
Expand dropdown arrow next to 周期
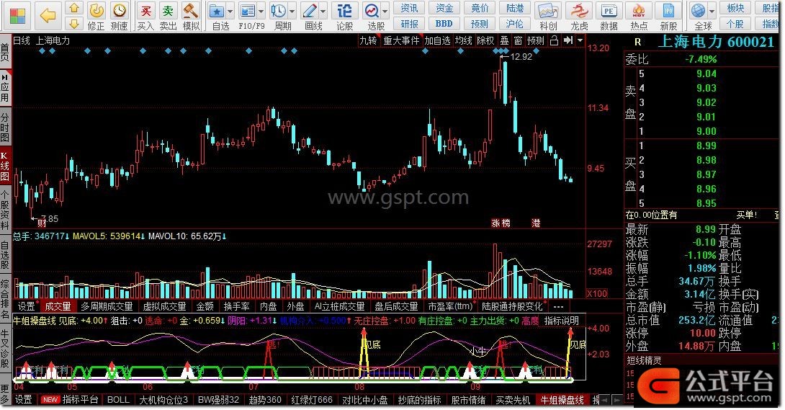(x=292, y=11)
